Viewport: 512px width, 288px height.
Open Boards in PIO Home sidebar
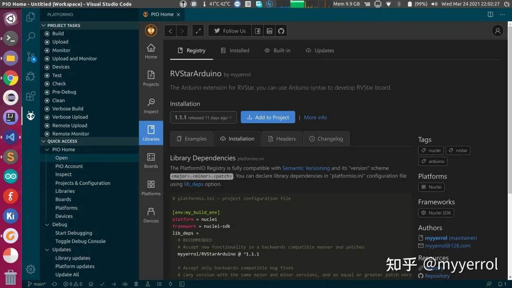pos(151,160)
